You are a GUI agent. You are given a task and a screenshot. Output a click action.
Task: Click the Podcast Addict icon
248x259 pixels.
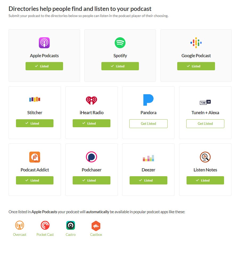(35, 157)
